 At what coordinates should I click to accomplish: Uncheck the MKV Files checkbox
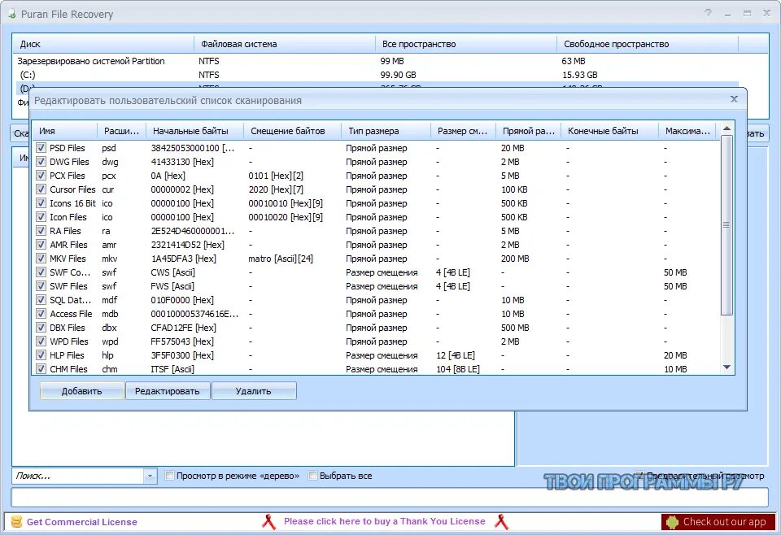[x=41, y=259]
